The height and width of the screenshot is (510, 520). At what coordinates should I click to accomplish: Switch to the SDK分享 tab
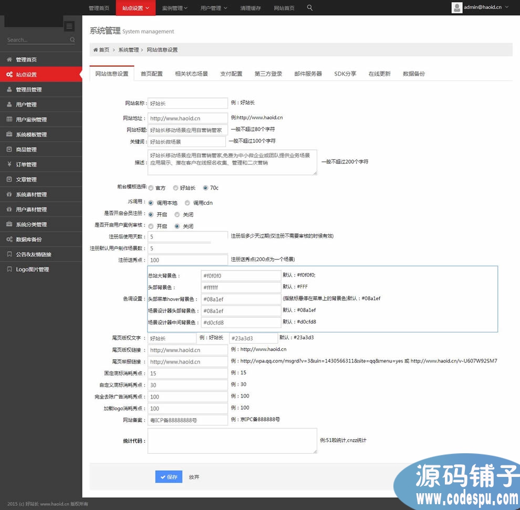(x=345, y=74)
